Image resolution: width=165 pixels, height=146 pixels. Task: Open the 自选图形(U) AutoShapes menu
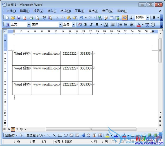tap(36, 135)
